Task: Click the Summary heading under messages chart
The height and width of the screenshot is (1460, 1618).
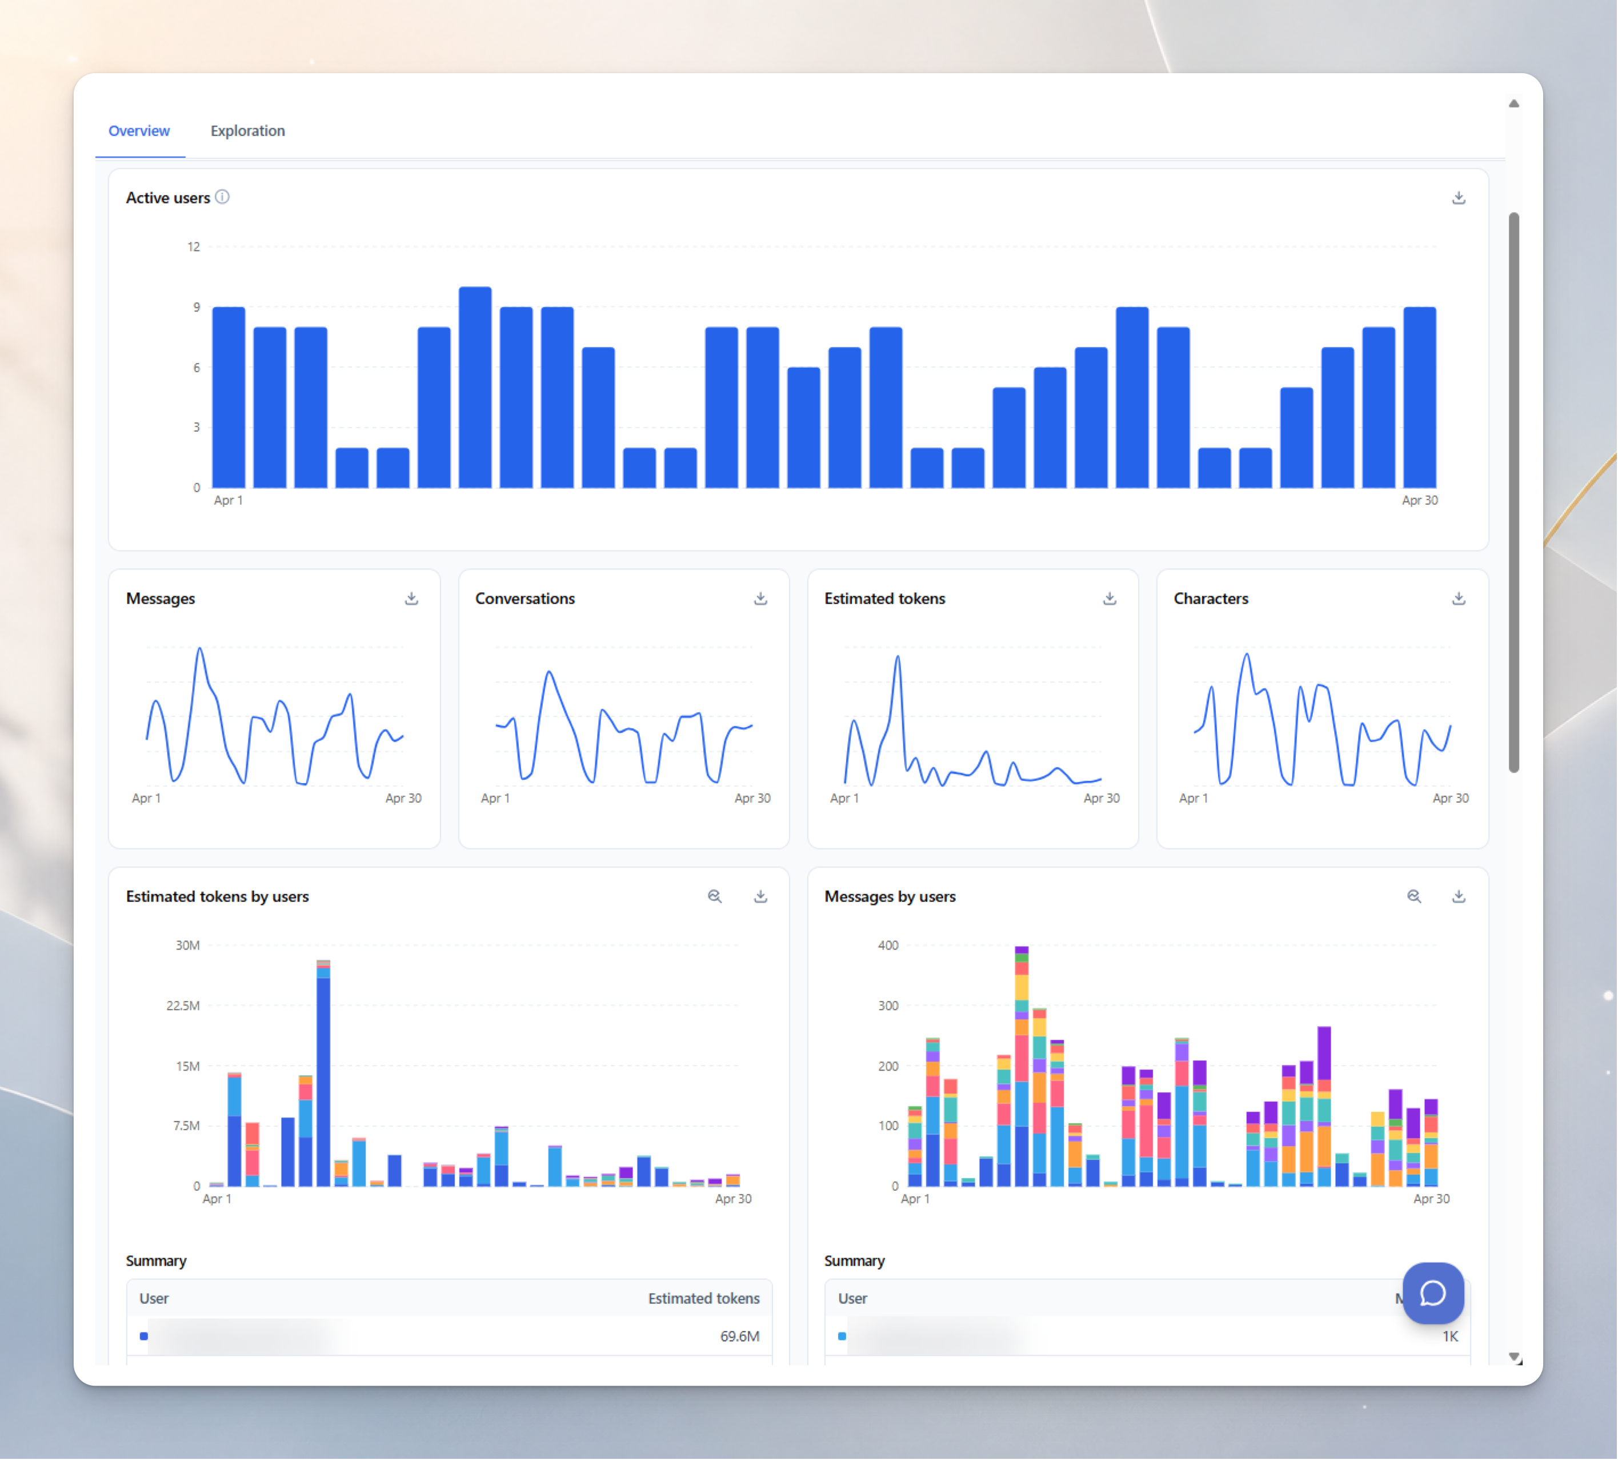Action: point(855,1260)
